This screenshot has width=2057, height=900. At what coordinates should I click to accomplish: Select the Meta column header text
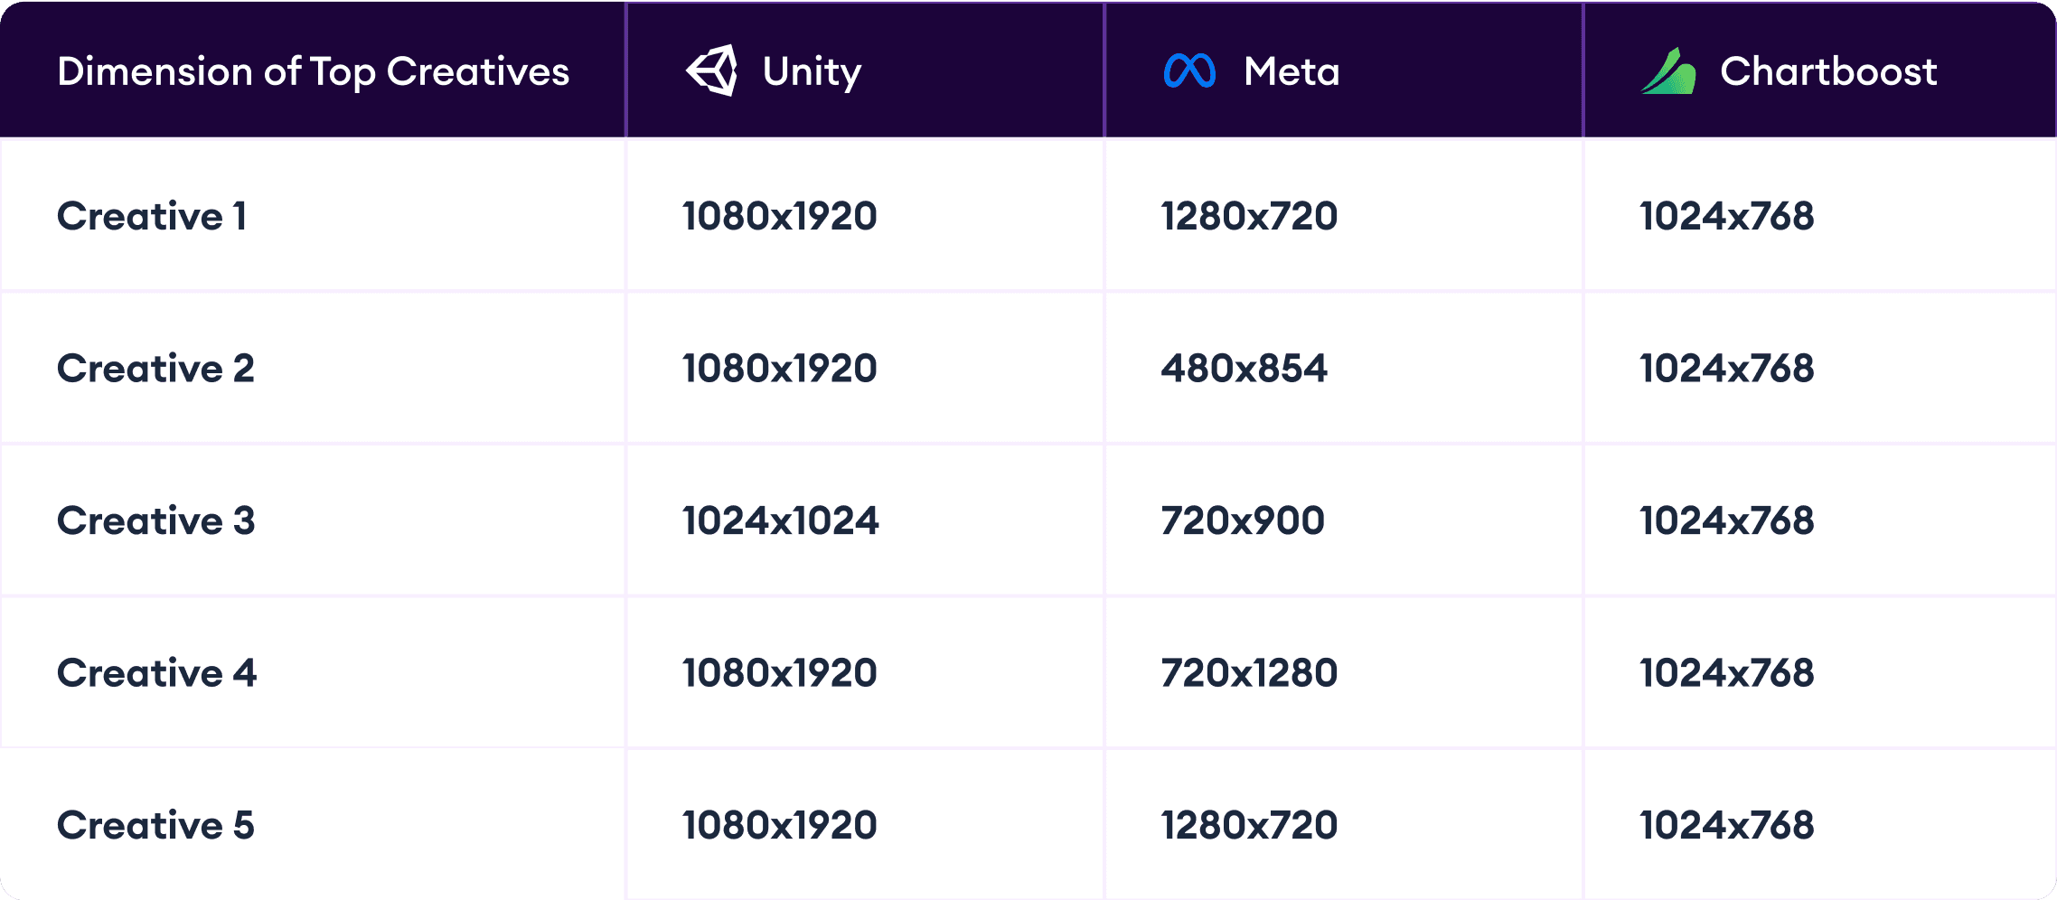click(x=1291, y=71)
